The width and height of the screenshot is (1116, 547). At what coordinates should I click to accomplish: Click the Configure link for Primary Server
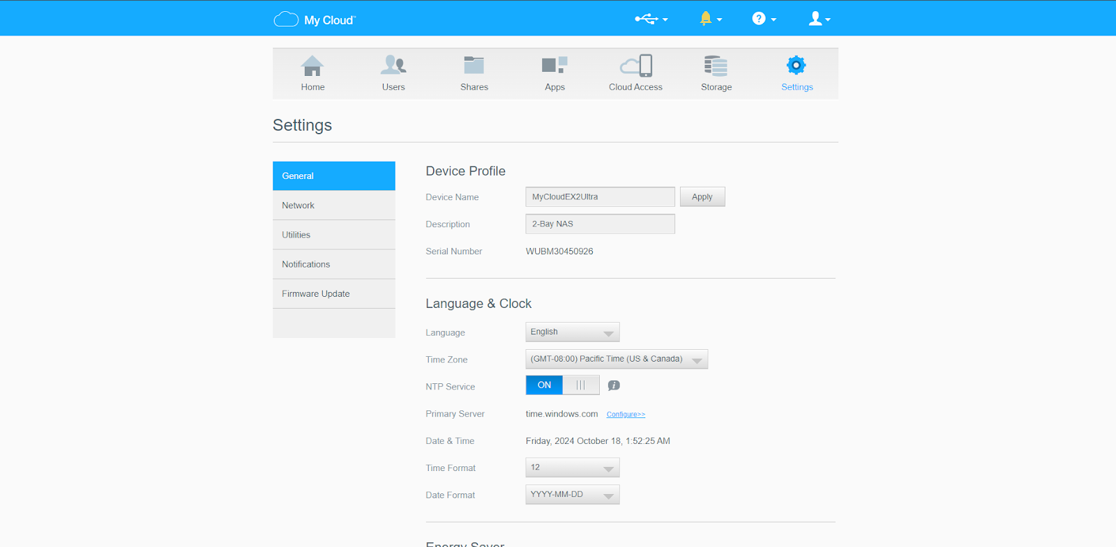tap(626, 415)
